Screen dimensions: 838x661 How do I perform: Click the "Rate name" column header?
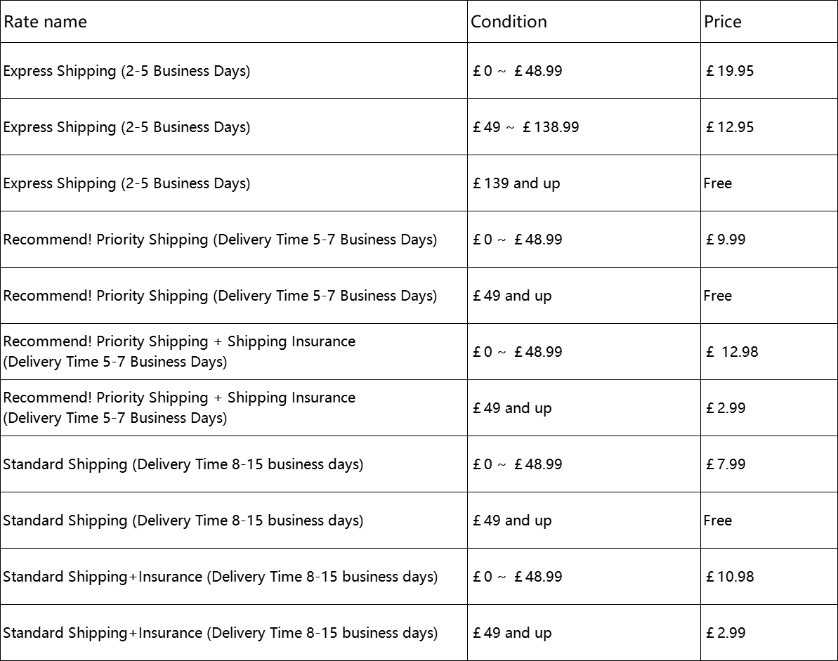pyautogui.click(x=46, y=22)
